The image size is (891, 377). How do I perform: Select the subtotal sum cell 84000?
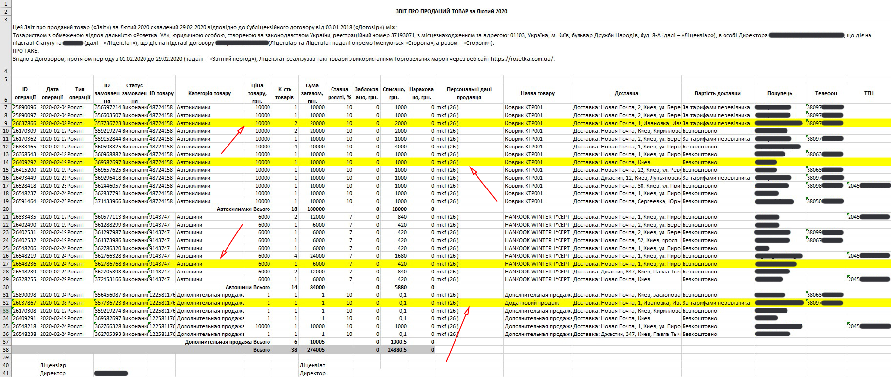pos(312,287)
